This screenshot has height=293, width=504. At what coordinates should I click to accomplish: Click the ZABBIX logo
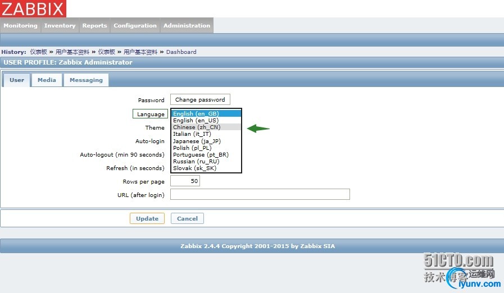click(33, 8)
